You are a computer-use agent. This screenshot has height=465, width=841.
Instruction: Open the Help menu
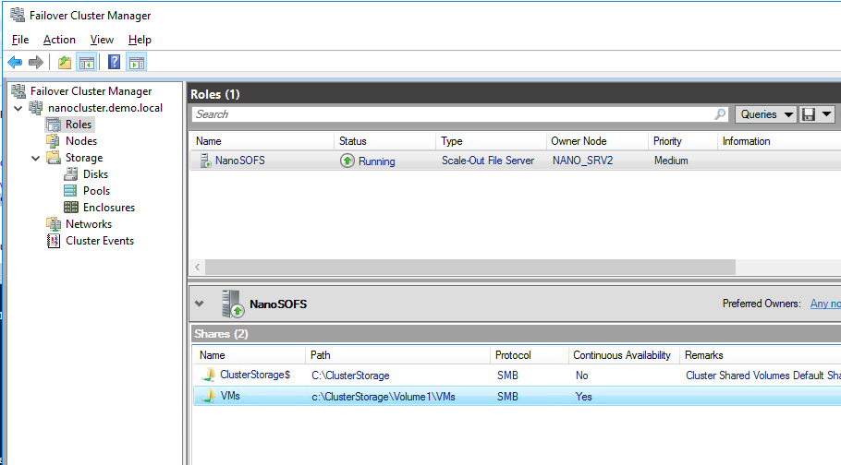(140, 40)
